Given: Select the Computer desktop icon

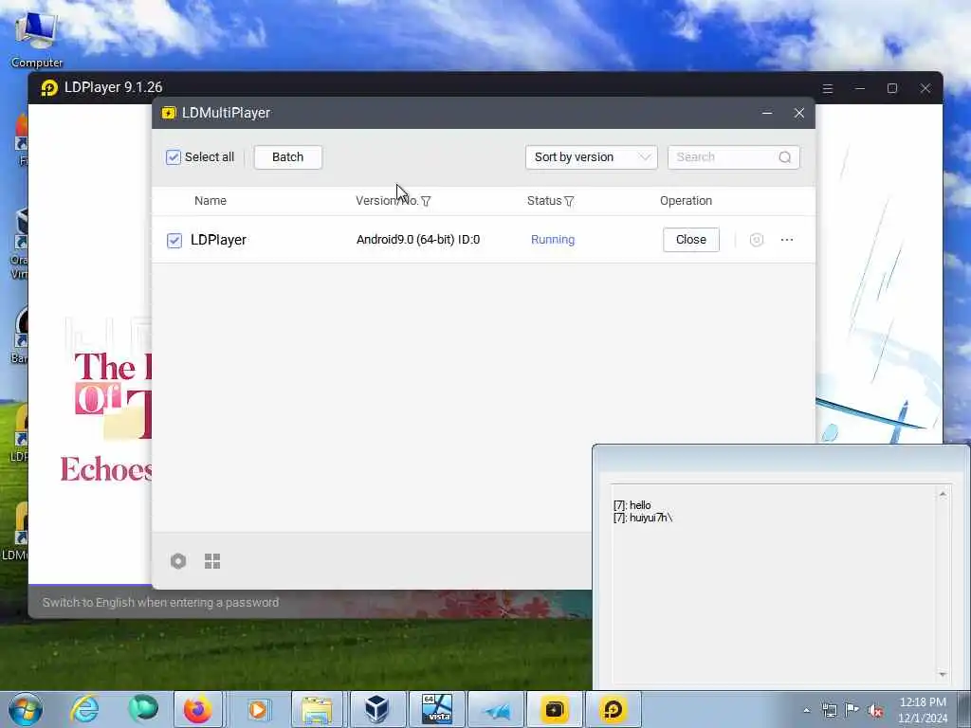Looking at the screenshot, I should pos(36,39).
